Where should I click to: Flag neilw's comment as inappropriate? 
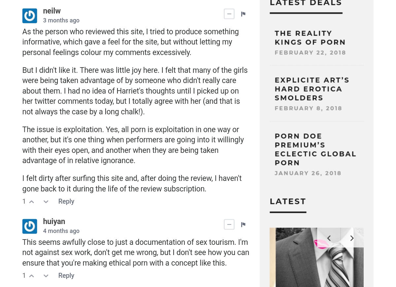click(243, 14)
